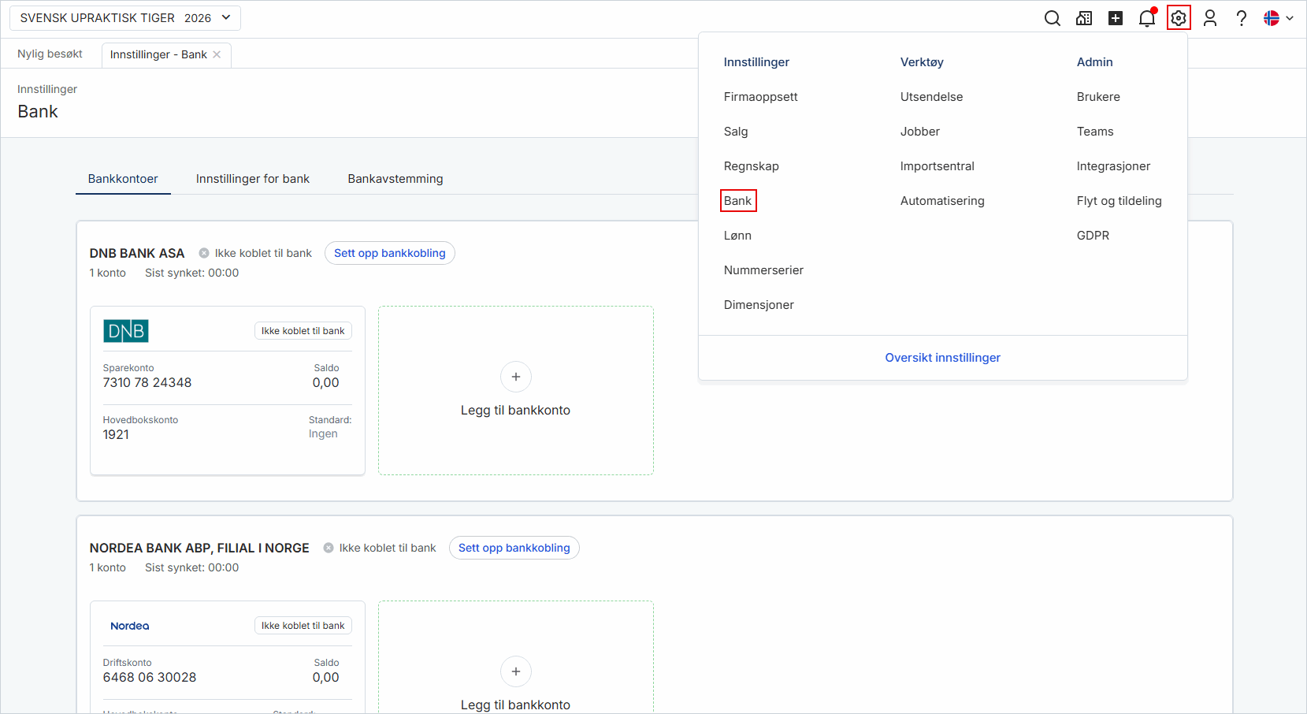Open Brukere under Admin
1307x714 pixels.
point(1098,97)
